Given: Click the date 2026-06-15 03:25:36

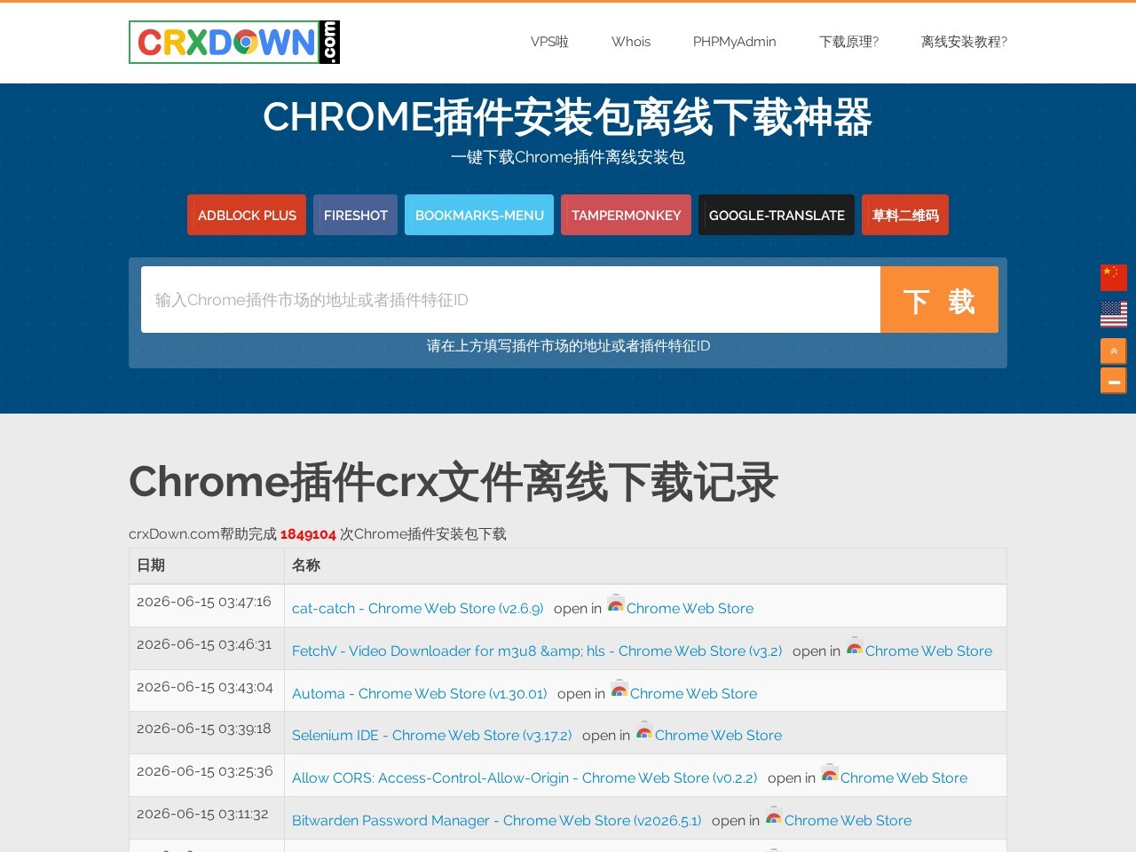Looking at the screenshot, I should [205, 771].
